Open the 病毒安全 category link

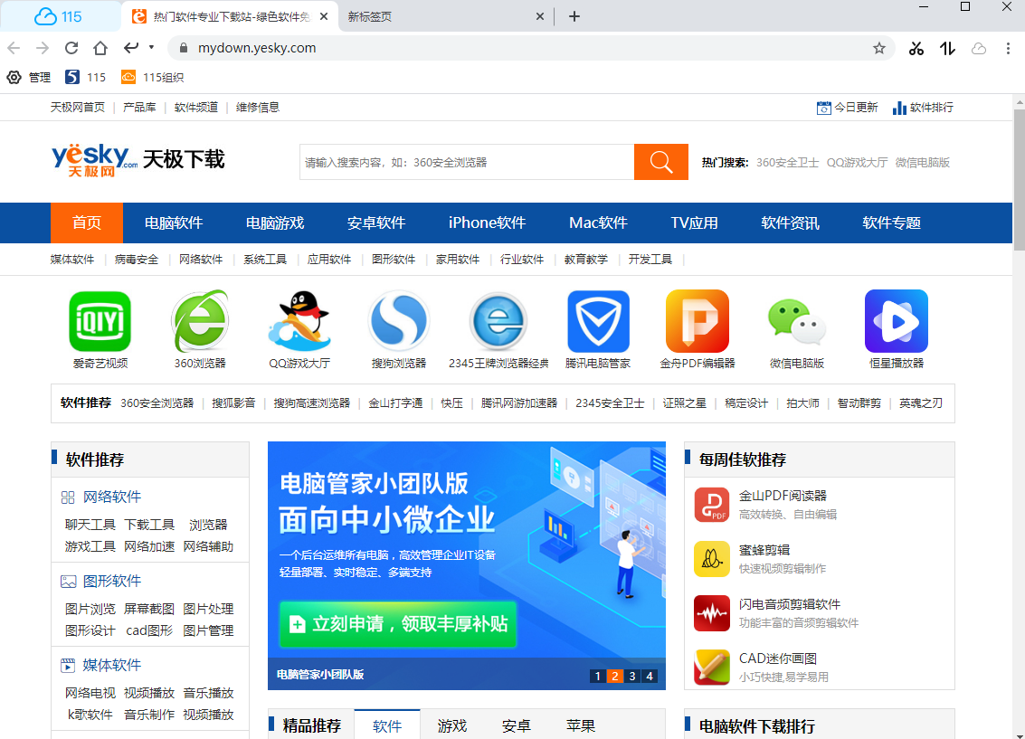(137, 260)
